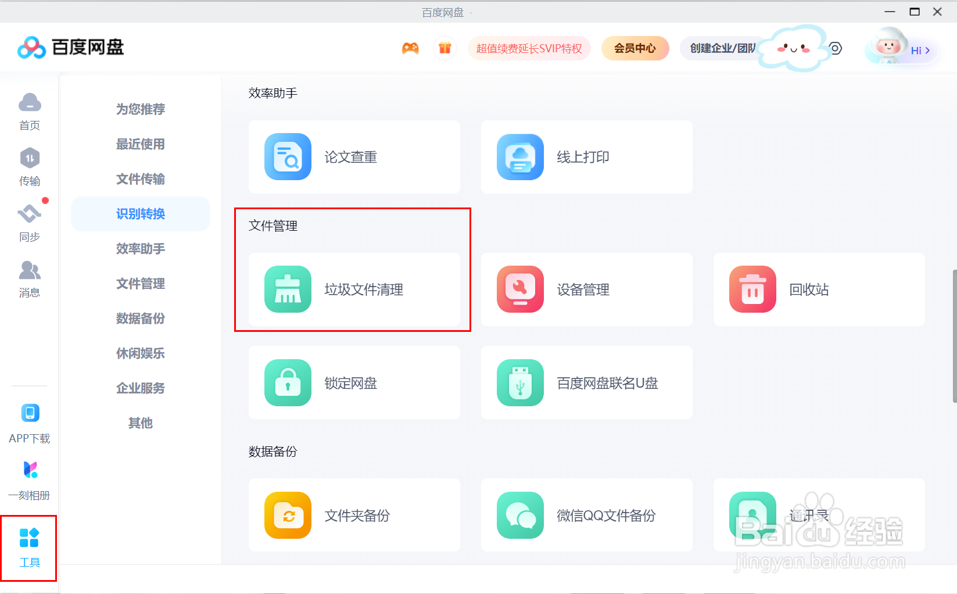Select 最近使用 in category list
This screenshot has height=594, width=957.
point(141,144)
